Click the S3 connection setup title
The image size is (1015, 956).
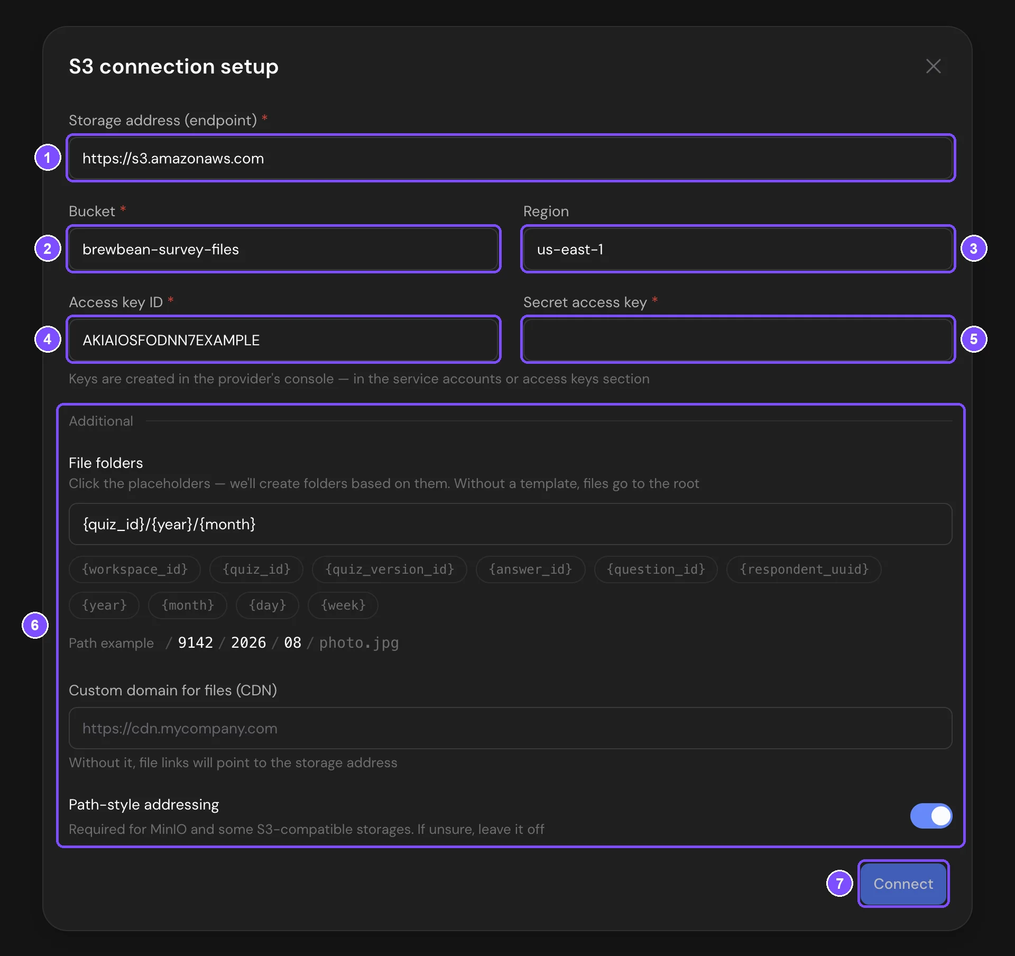(x=174, y=67)
